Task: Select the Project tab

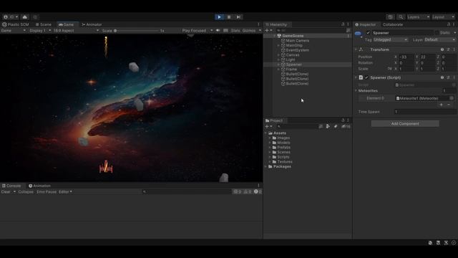Action: click(x=274, y=120)
